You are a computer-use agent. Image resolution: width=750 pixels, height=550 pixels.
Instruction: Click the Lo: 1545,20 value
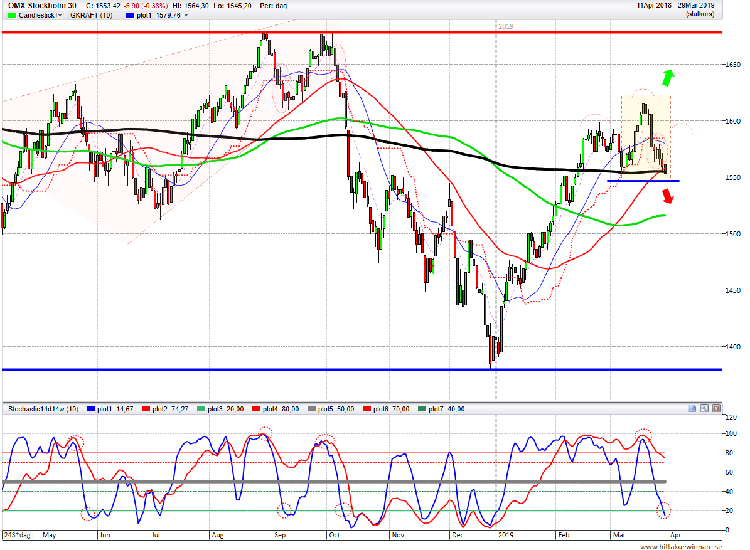click(x=232, y=6)
